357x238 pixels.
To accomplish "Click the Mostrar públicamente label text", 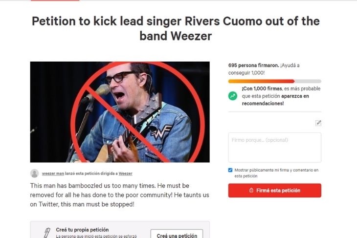I will [276, 173].
